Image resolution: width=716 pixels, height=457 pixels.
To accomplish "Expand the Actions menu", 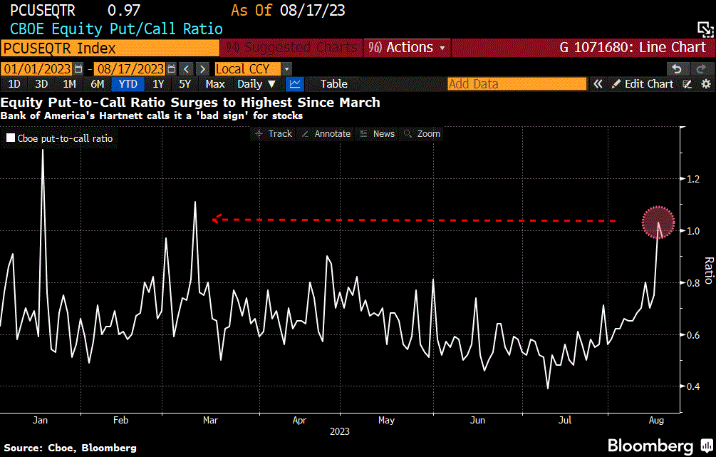I will coord(407,48).
